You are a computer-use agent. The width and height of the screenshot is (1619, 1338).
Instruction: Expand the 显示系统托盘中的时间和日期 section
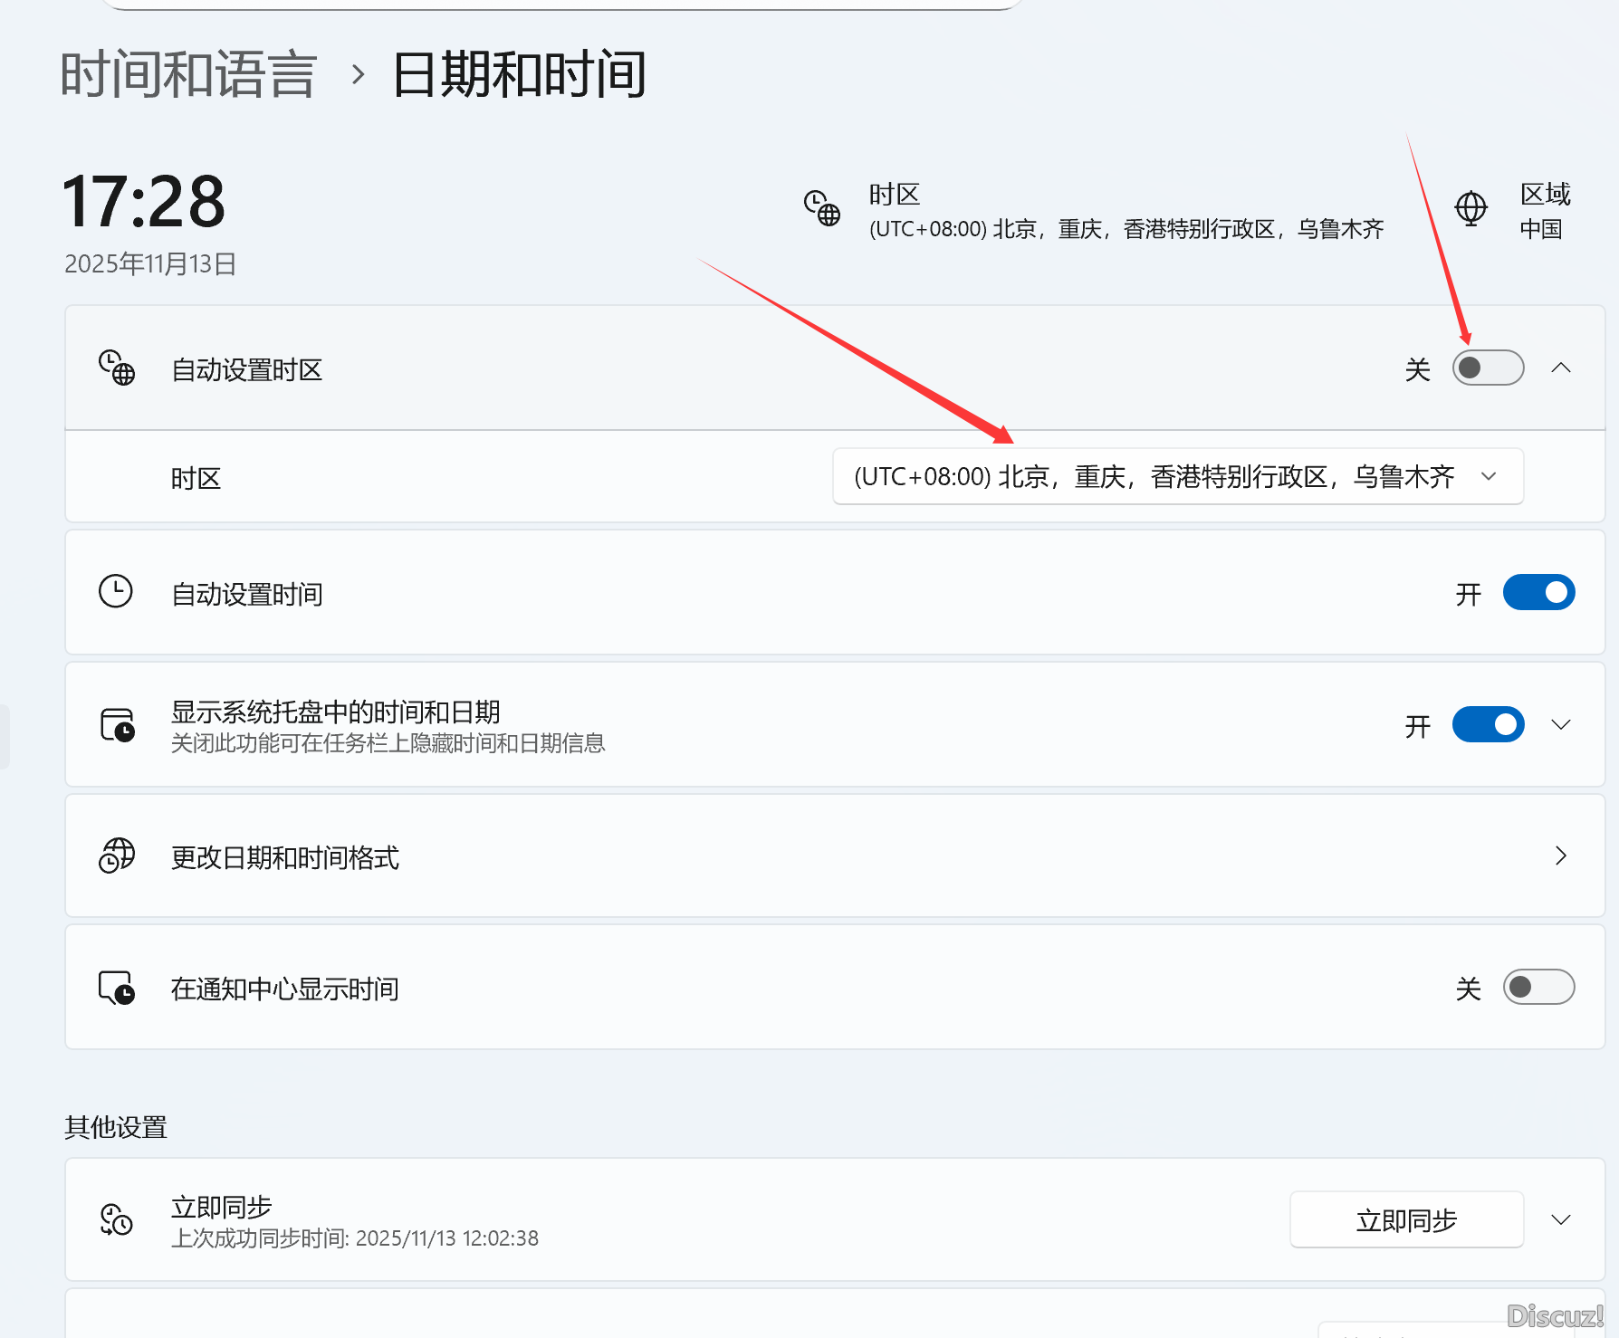coord(1559,725)
